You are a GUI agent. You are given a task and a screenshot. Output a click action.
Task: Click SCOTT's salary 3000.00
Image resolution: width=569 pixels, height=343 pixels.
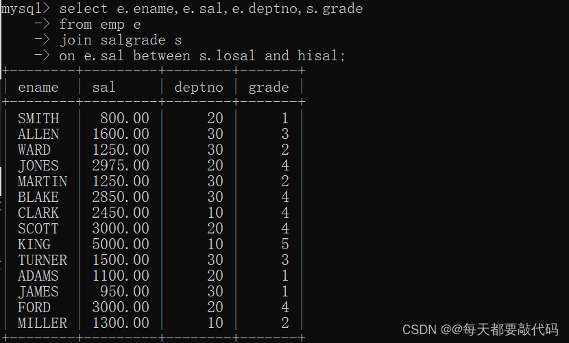(121, 229)
